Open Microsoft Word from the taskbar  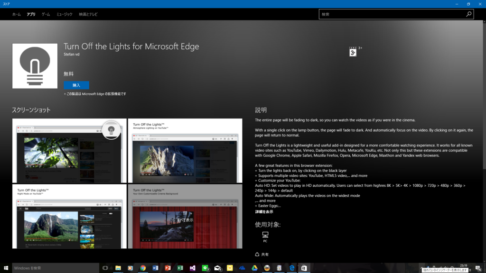click(155, 268)
